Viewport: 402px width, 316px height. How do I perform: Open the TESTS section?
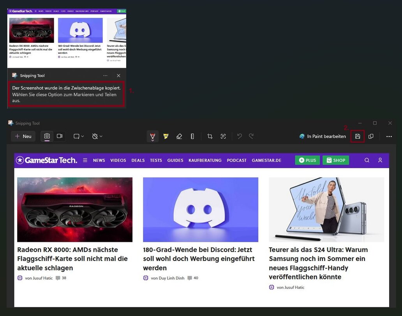156,160
